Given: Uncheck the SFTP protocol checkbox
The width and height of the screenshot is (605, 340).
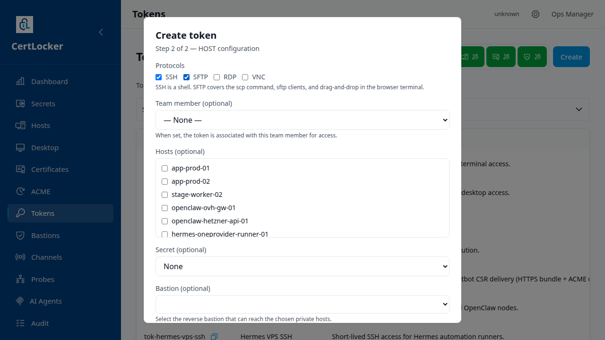Looking at the screenshot, I should click(187, 77).
